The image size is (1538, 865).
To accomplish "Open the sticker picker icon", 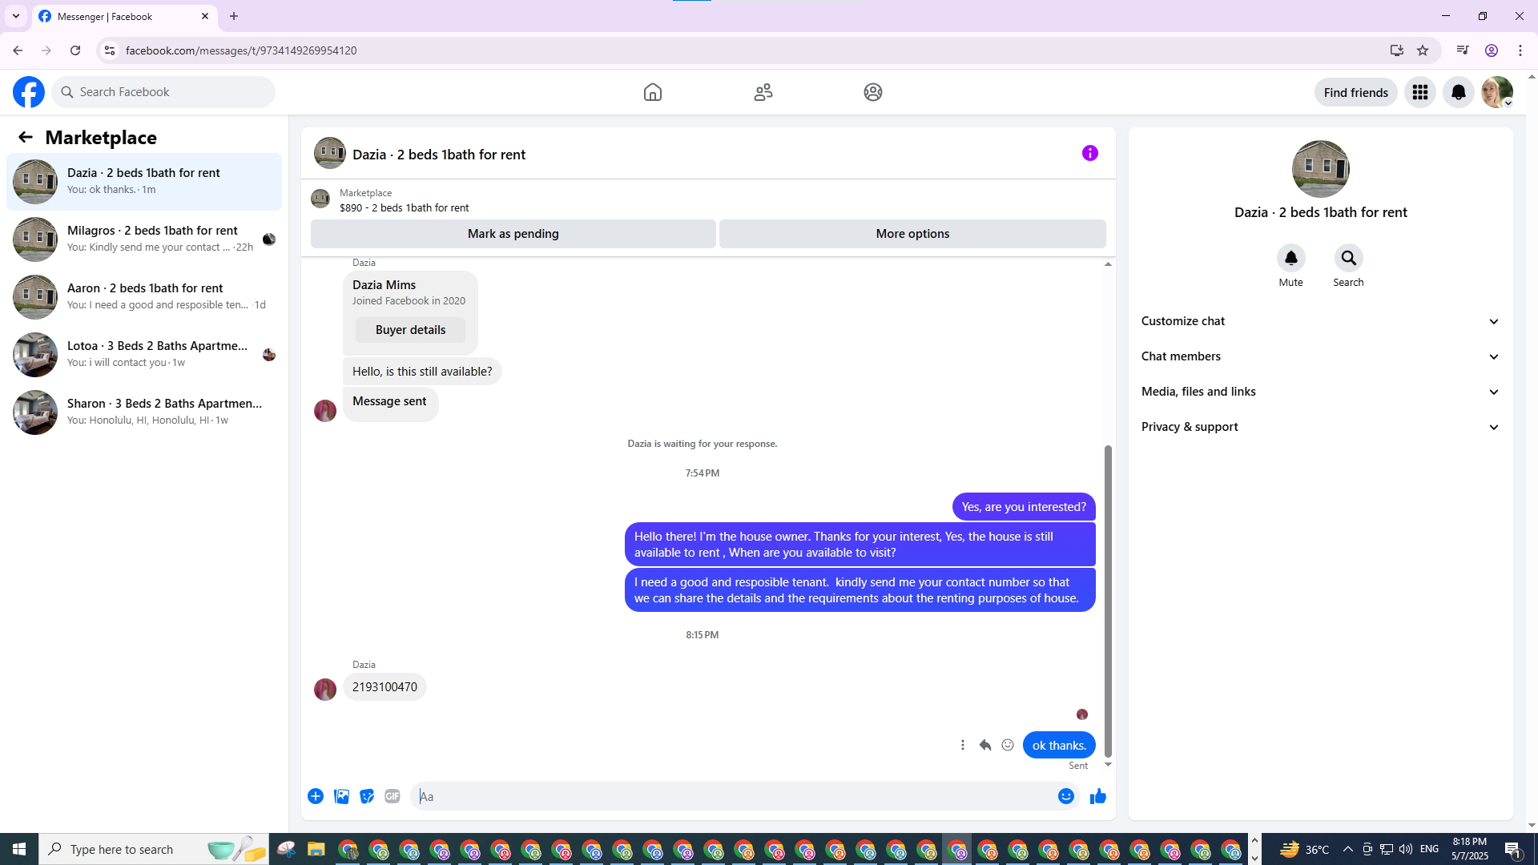I will [367, 796].
